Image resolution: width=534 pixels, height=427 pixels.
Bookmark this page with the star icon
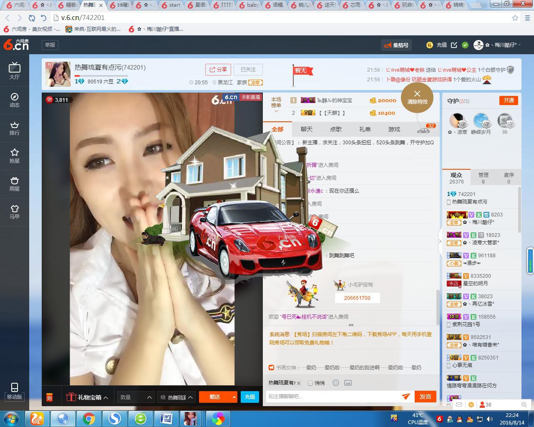(515, 18)
